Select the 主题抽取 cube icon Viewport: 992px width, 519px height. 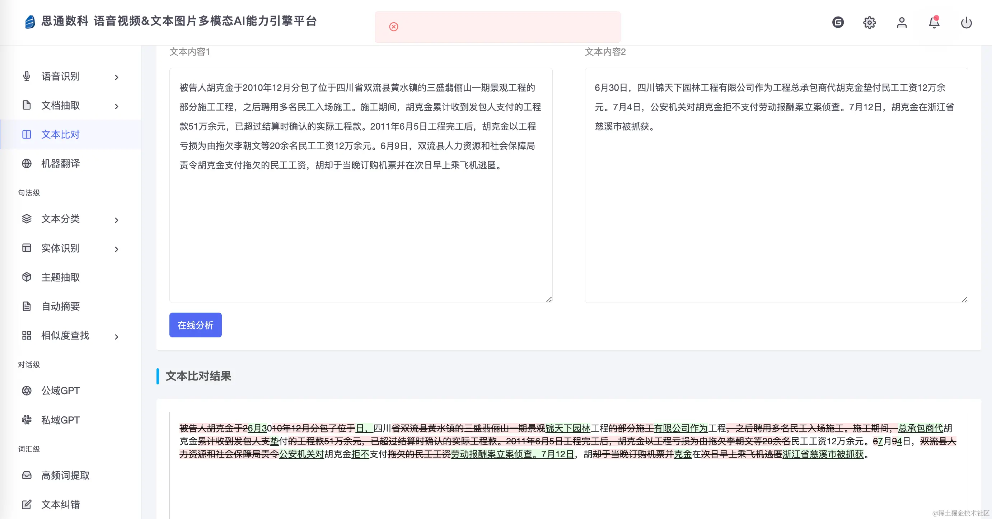pyautogui.click(x=27, y=277)
